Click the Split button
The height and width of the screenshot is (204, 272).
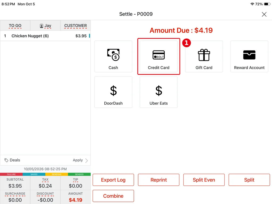point(249,180)
